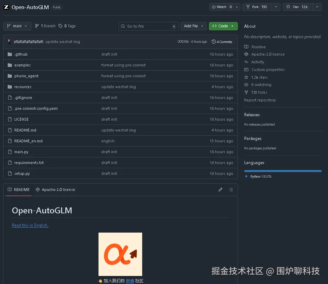Viewport: 328px width, 284px height.
Task: Click the Star button
Action: (298, 7)
